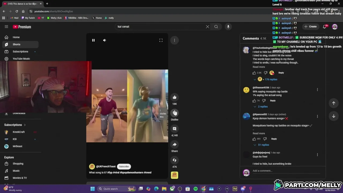Open @UKFrenchToast channel link

coord(106,166)
